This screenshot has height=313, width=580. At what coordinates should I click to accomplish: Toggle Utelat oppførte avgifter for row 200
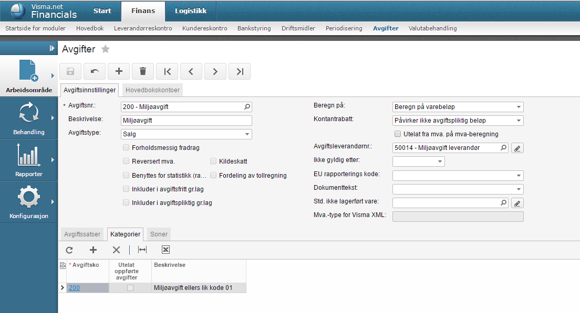(130, 288)
